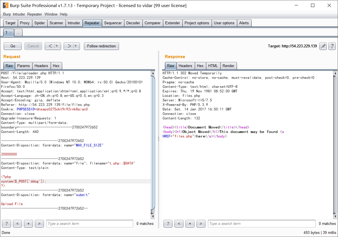Add a new Repeater tab with the ... tab
The width and height of the screenshot is (338, 237).
18,33
